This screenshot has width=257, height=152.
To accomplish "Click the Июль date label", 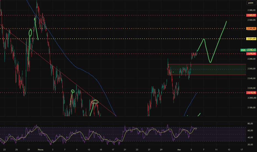I will 41,150.
